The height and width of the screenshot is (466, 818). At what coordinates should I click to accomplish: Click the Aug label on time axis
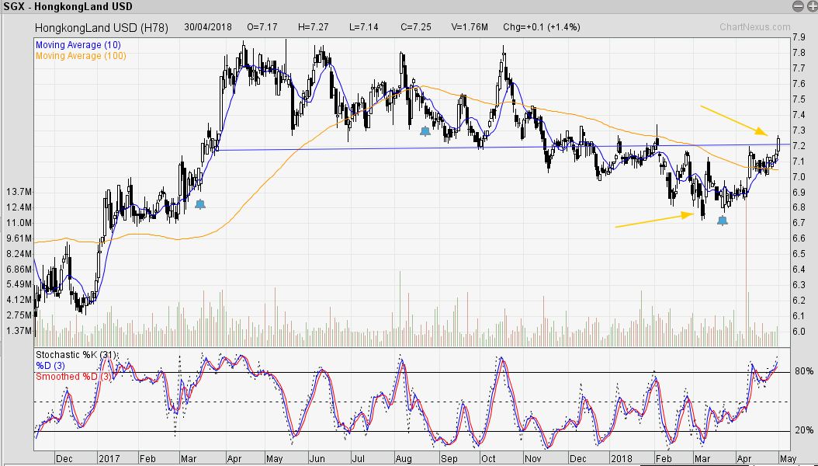(x=404, y=459)
